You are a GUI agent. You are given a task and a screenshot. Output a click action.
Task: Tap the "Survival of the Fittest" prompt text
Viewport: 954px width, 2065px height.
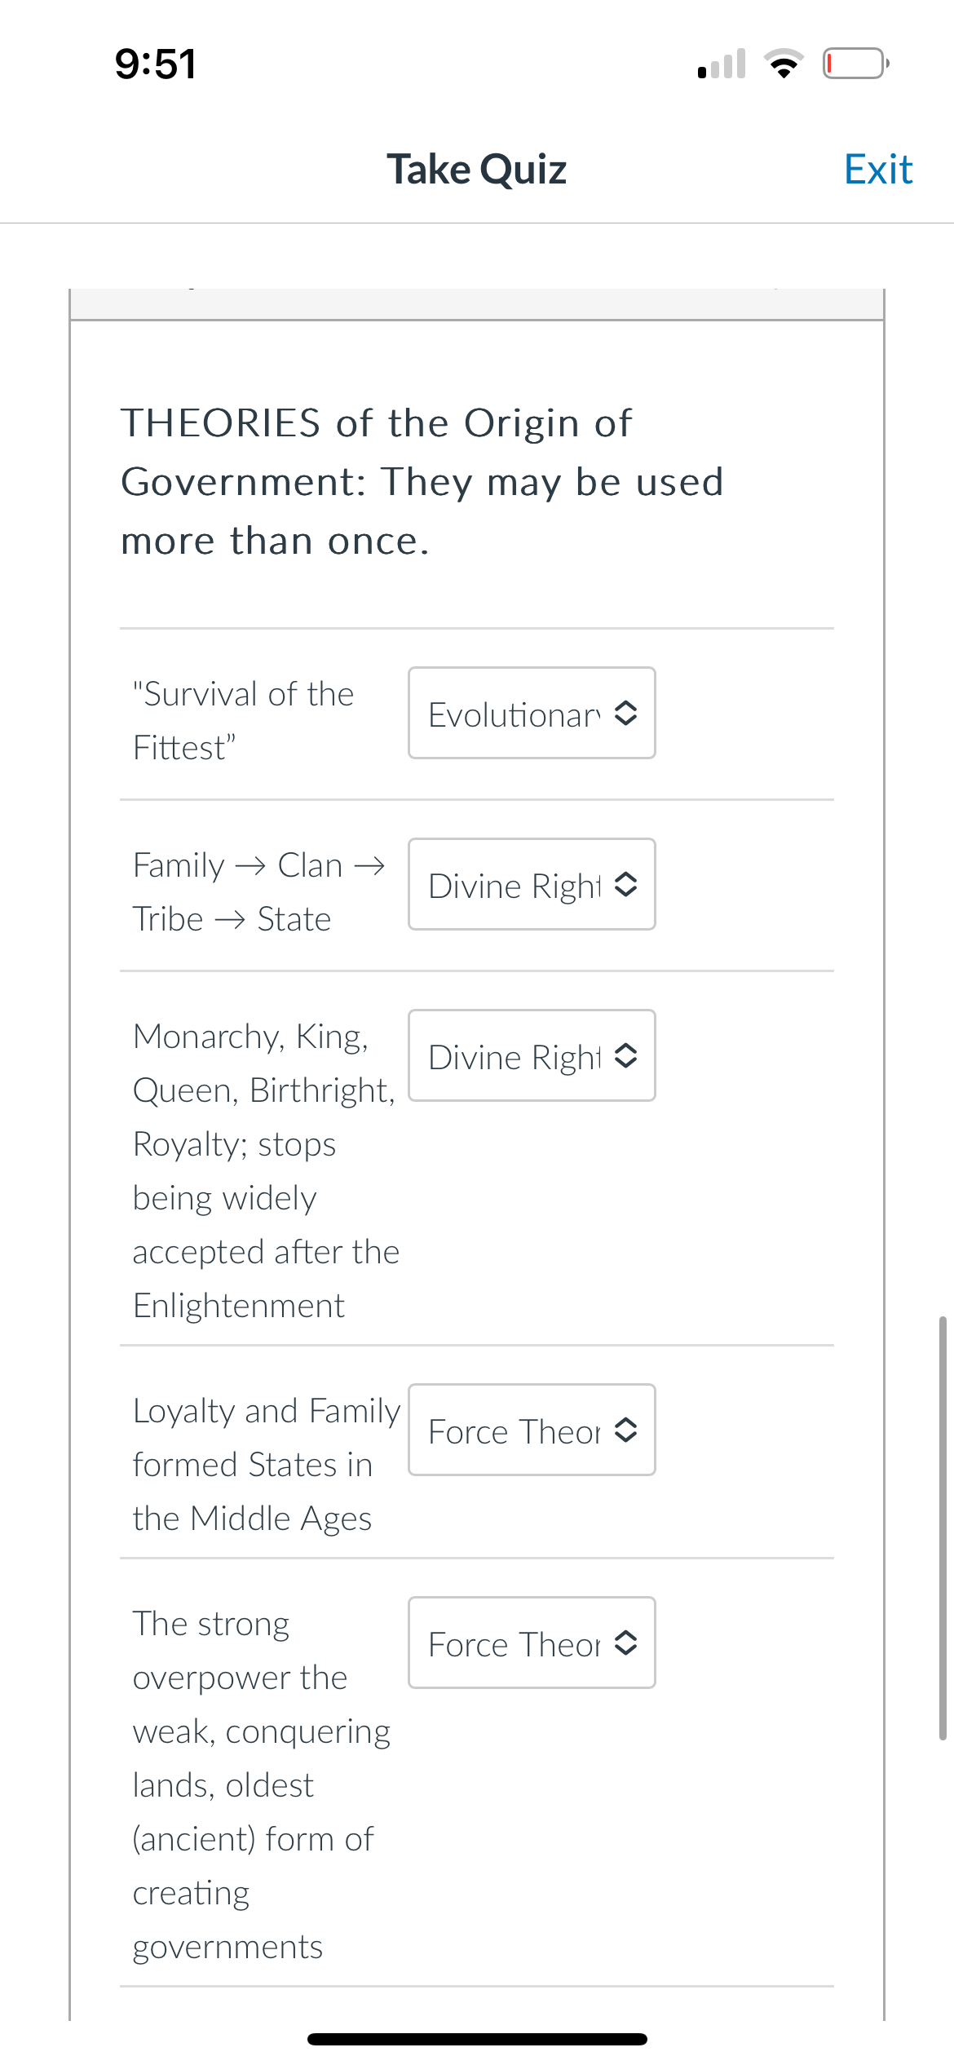click(x=243, y=721)
